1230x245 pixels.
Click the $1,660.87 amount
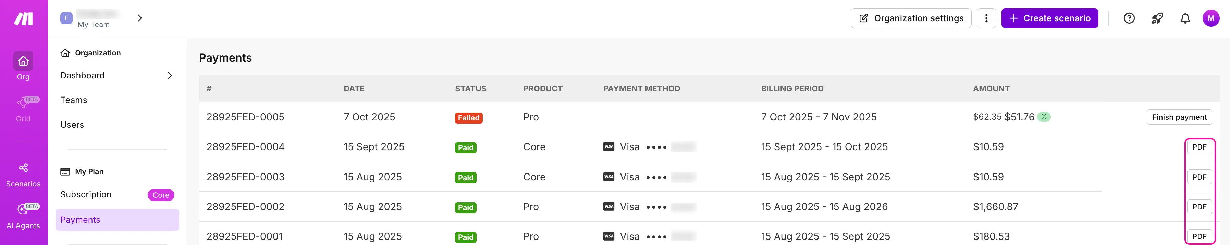point(995,207)
